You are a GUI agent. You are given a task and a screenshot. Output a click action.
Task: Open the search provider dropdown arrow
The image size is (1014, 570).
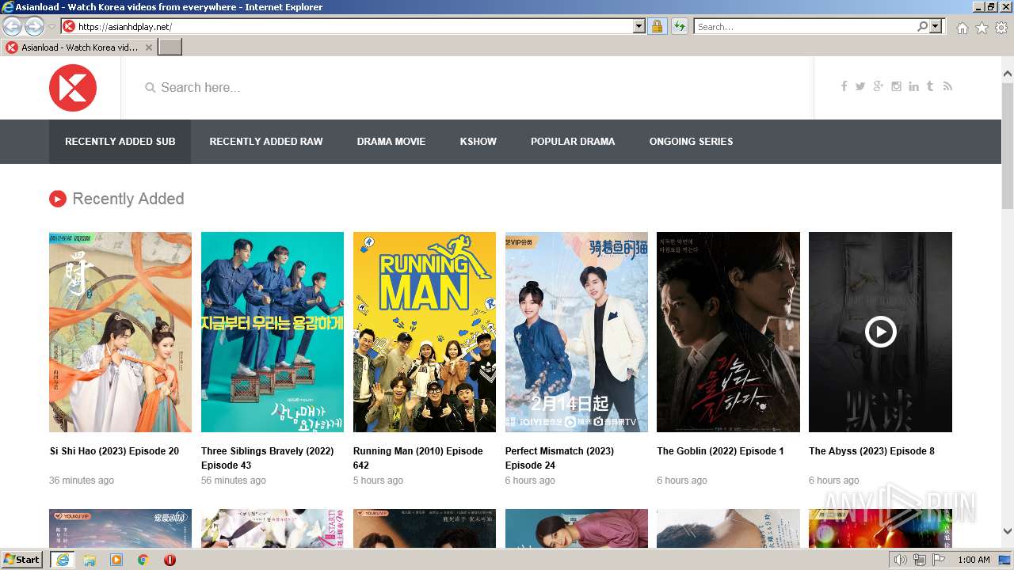click(936, 27)
